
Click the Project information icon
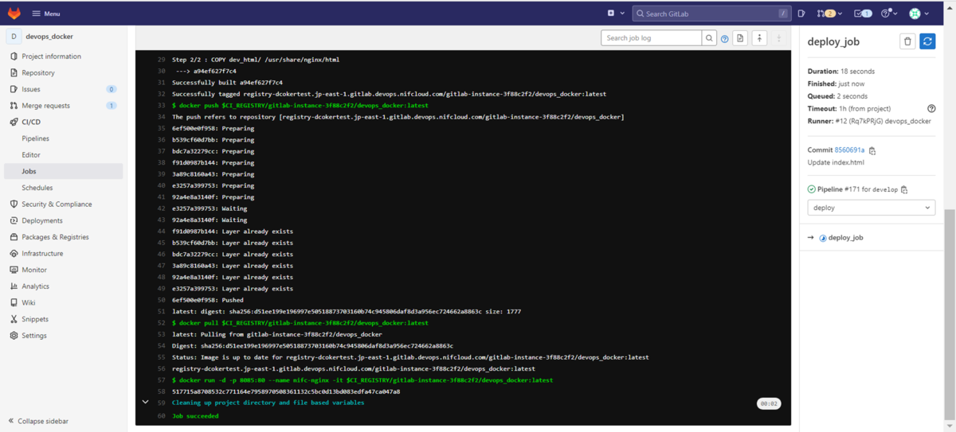[14, 56]
